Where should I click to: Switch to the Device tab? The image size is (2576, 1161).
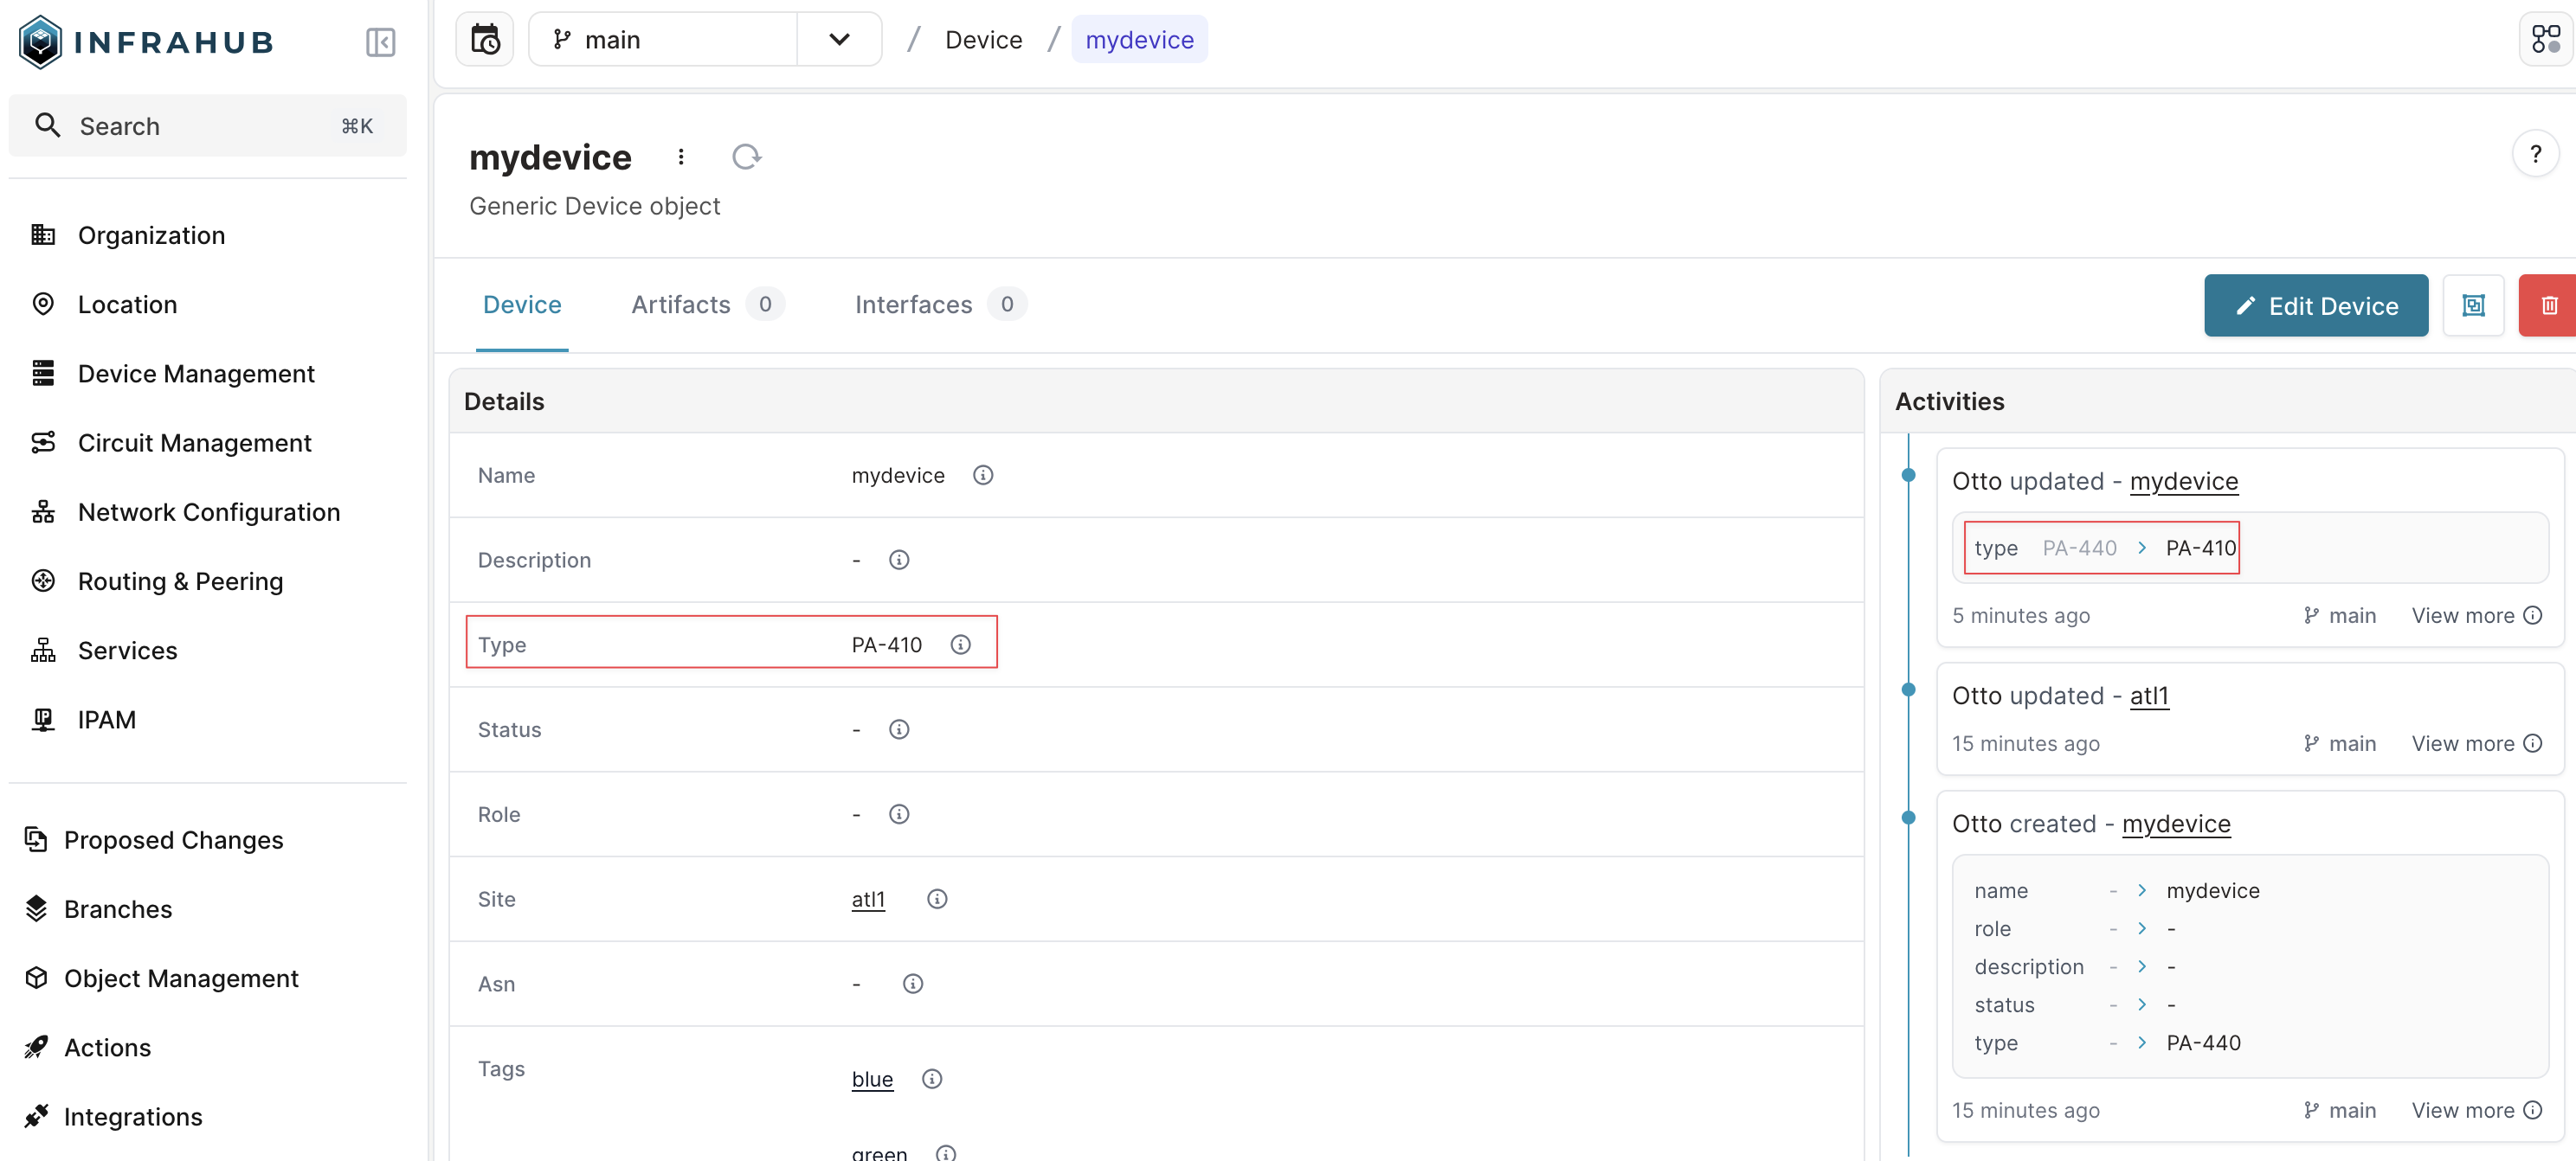pos(522,305)
